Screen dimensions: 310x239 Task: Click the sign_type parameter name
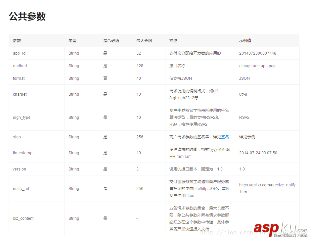(21, 117)
